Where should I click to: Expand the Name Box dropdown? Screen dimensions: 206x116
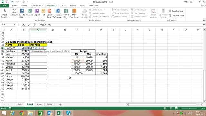tap(14, 25)
